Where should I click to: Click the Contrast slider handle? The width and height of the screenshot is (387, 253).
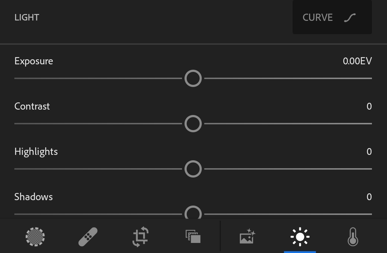pyautogui.click(x=193, y=124)
